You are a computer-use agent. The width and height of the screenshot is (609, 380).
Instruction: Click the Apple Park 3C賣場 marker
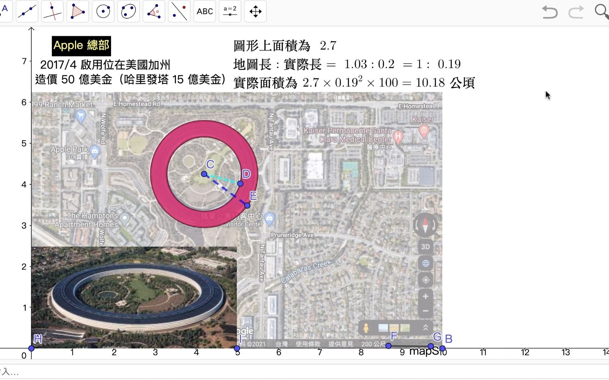tap(94, 151)
